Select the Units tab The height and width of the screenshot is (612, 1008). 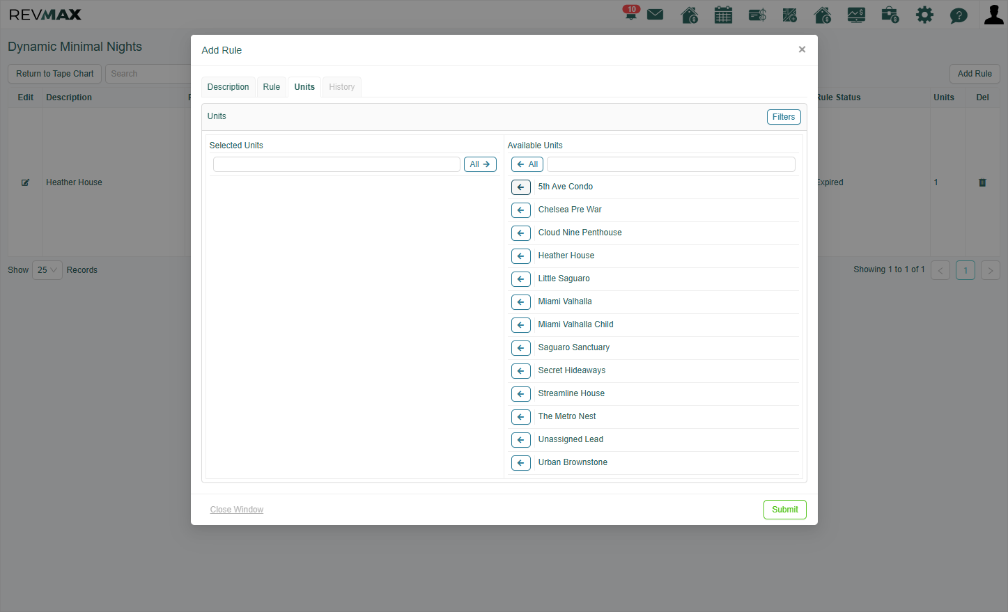(304, 87)
